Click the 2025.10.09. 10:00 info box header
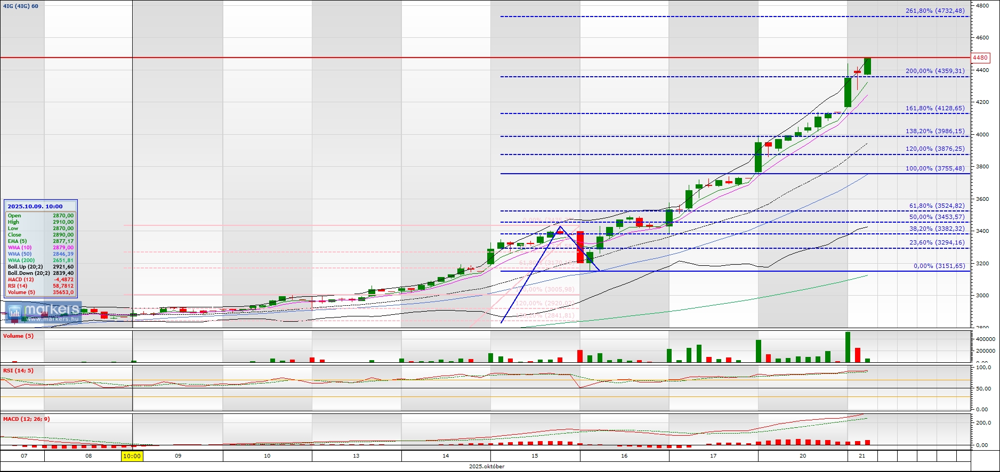This screenshot has width=1000, height=472. [35, 206]
